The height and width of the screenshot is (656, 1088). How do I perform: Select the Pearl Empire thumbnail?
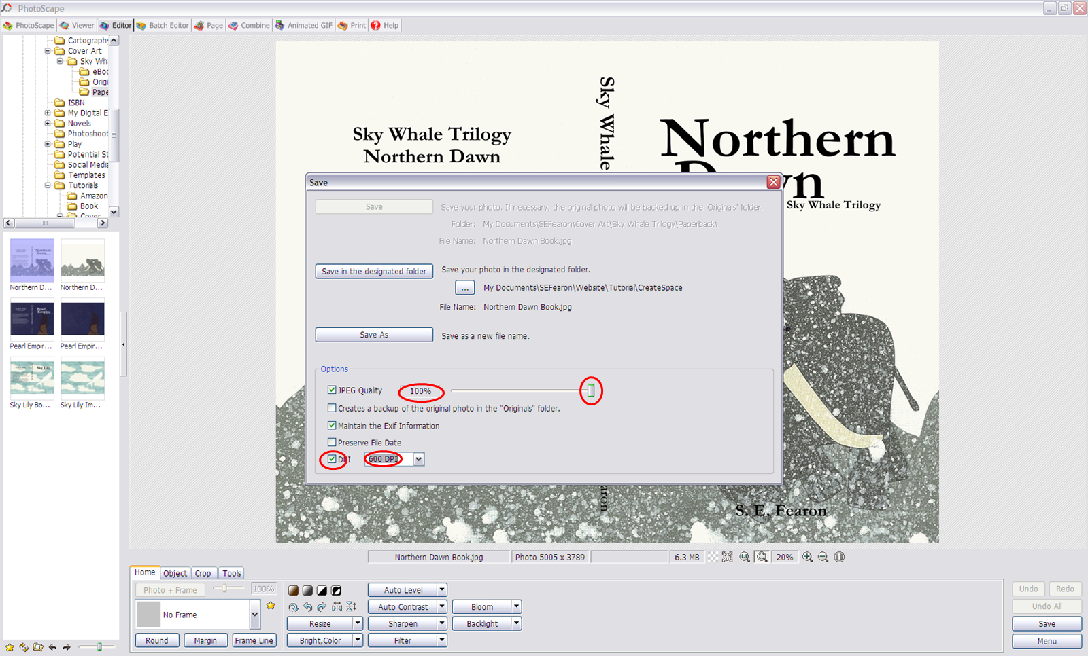pyautogui.click(x=31, y=321)
